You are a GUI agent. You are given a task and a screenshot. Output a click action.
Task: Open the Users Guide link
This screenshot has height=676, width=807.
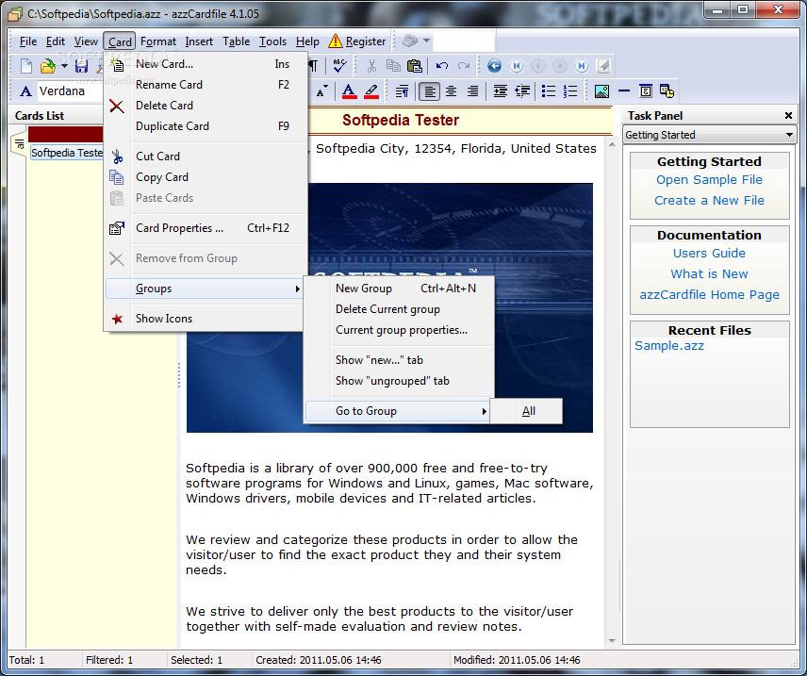point(709,254)
